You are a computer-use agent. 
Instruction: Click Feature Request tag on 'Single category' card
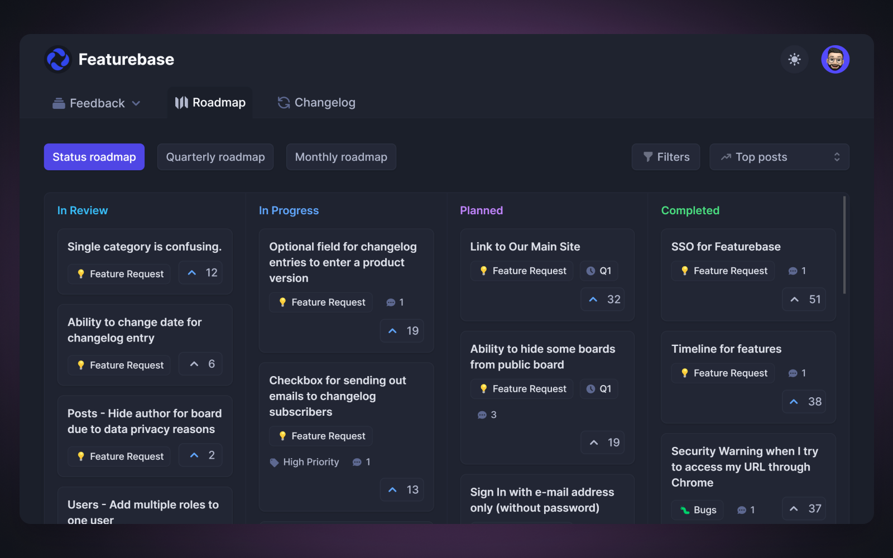pyautogui.click(x=119, y=274)
